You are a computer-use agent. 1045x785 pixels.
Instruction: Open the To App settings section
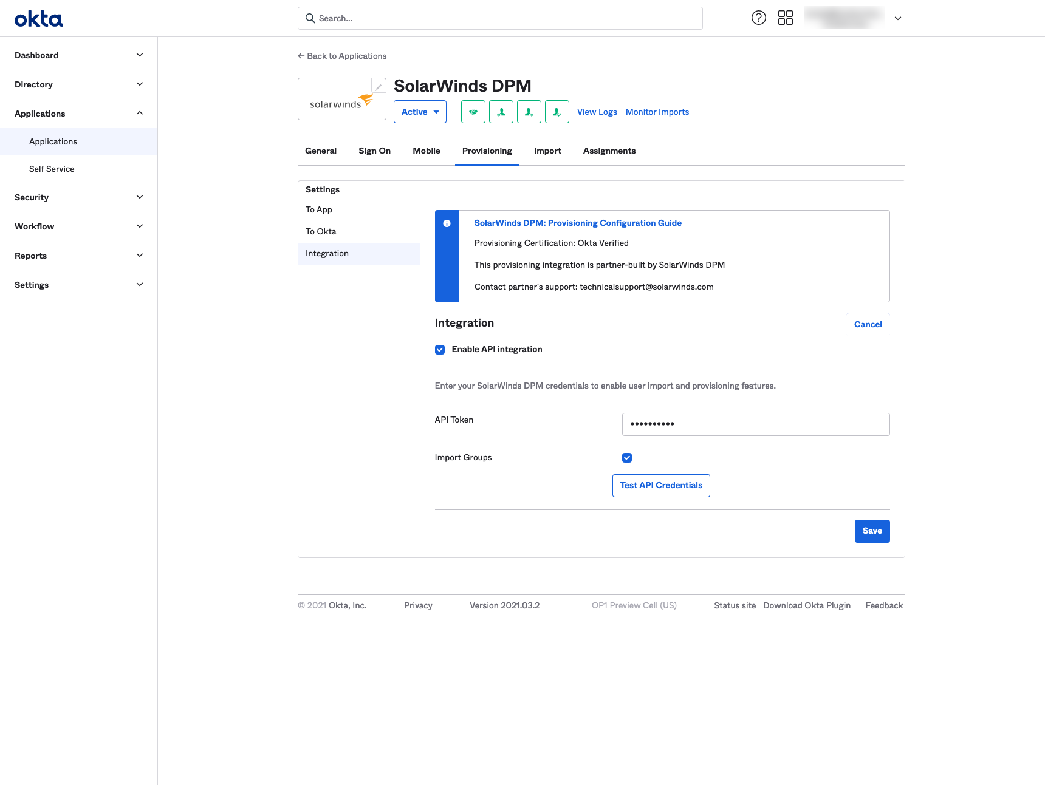click(359, 209)
